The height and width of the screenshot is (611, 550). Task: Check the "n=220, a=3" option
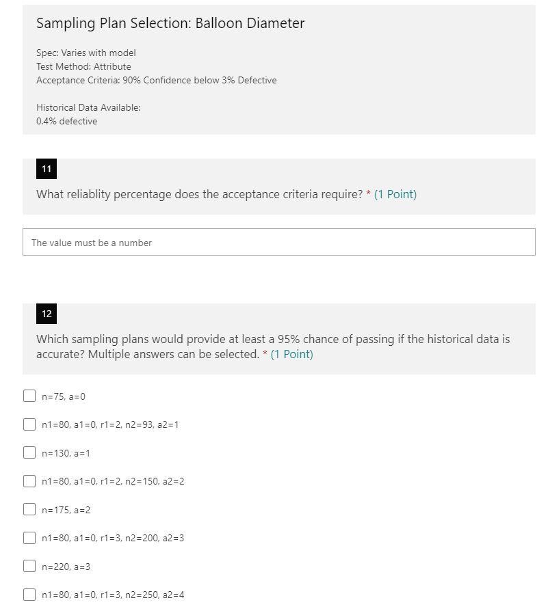tap(30, 566)
